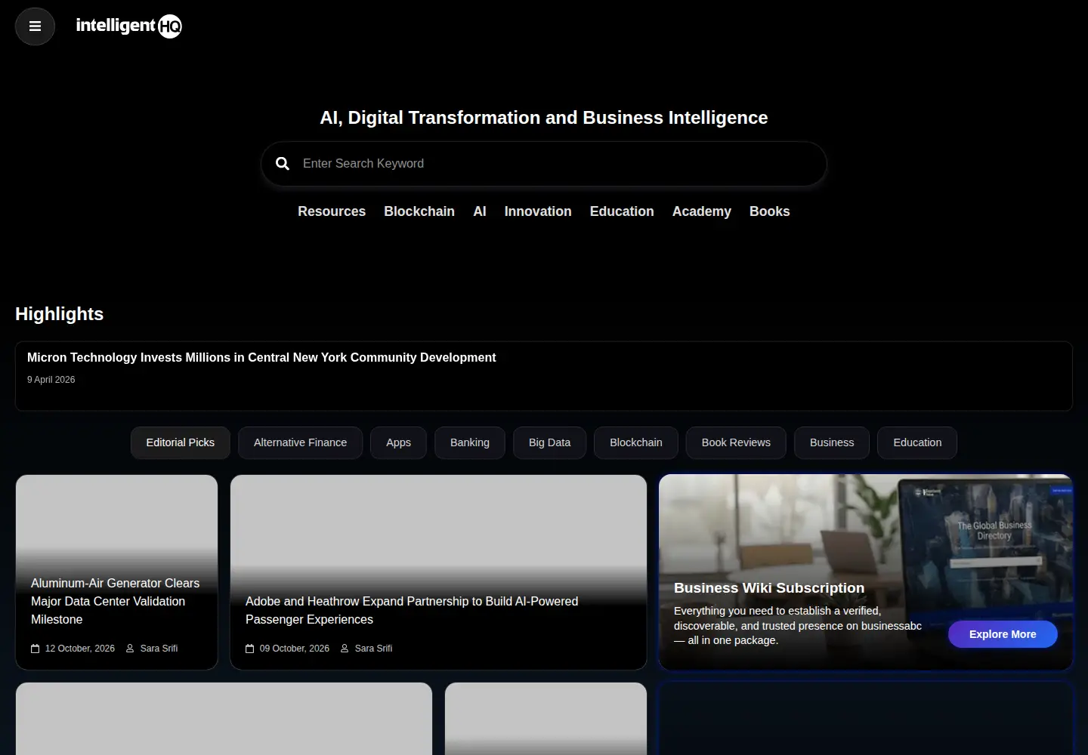Open the AI nav link
This screenshot has width=1088, height=755.
pos(480,211)
